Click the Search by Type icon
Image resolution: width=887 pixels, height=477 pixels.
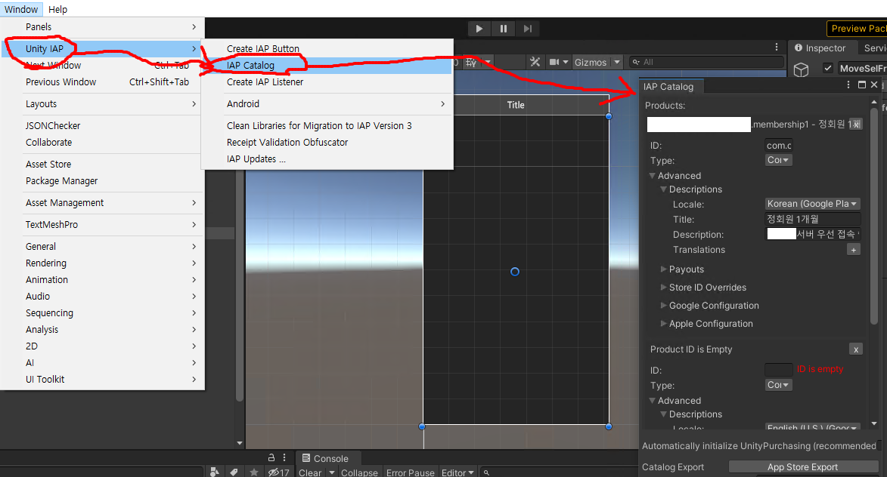215,472
